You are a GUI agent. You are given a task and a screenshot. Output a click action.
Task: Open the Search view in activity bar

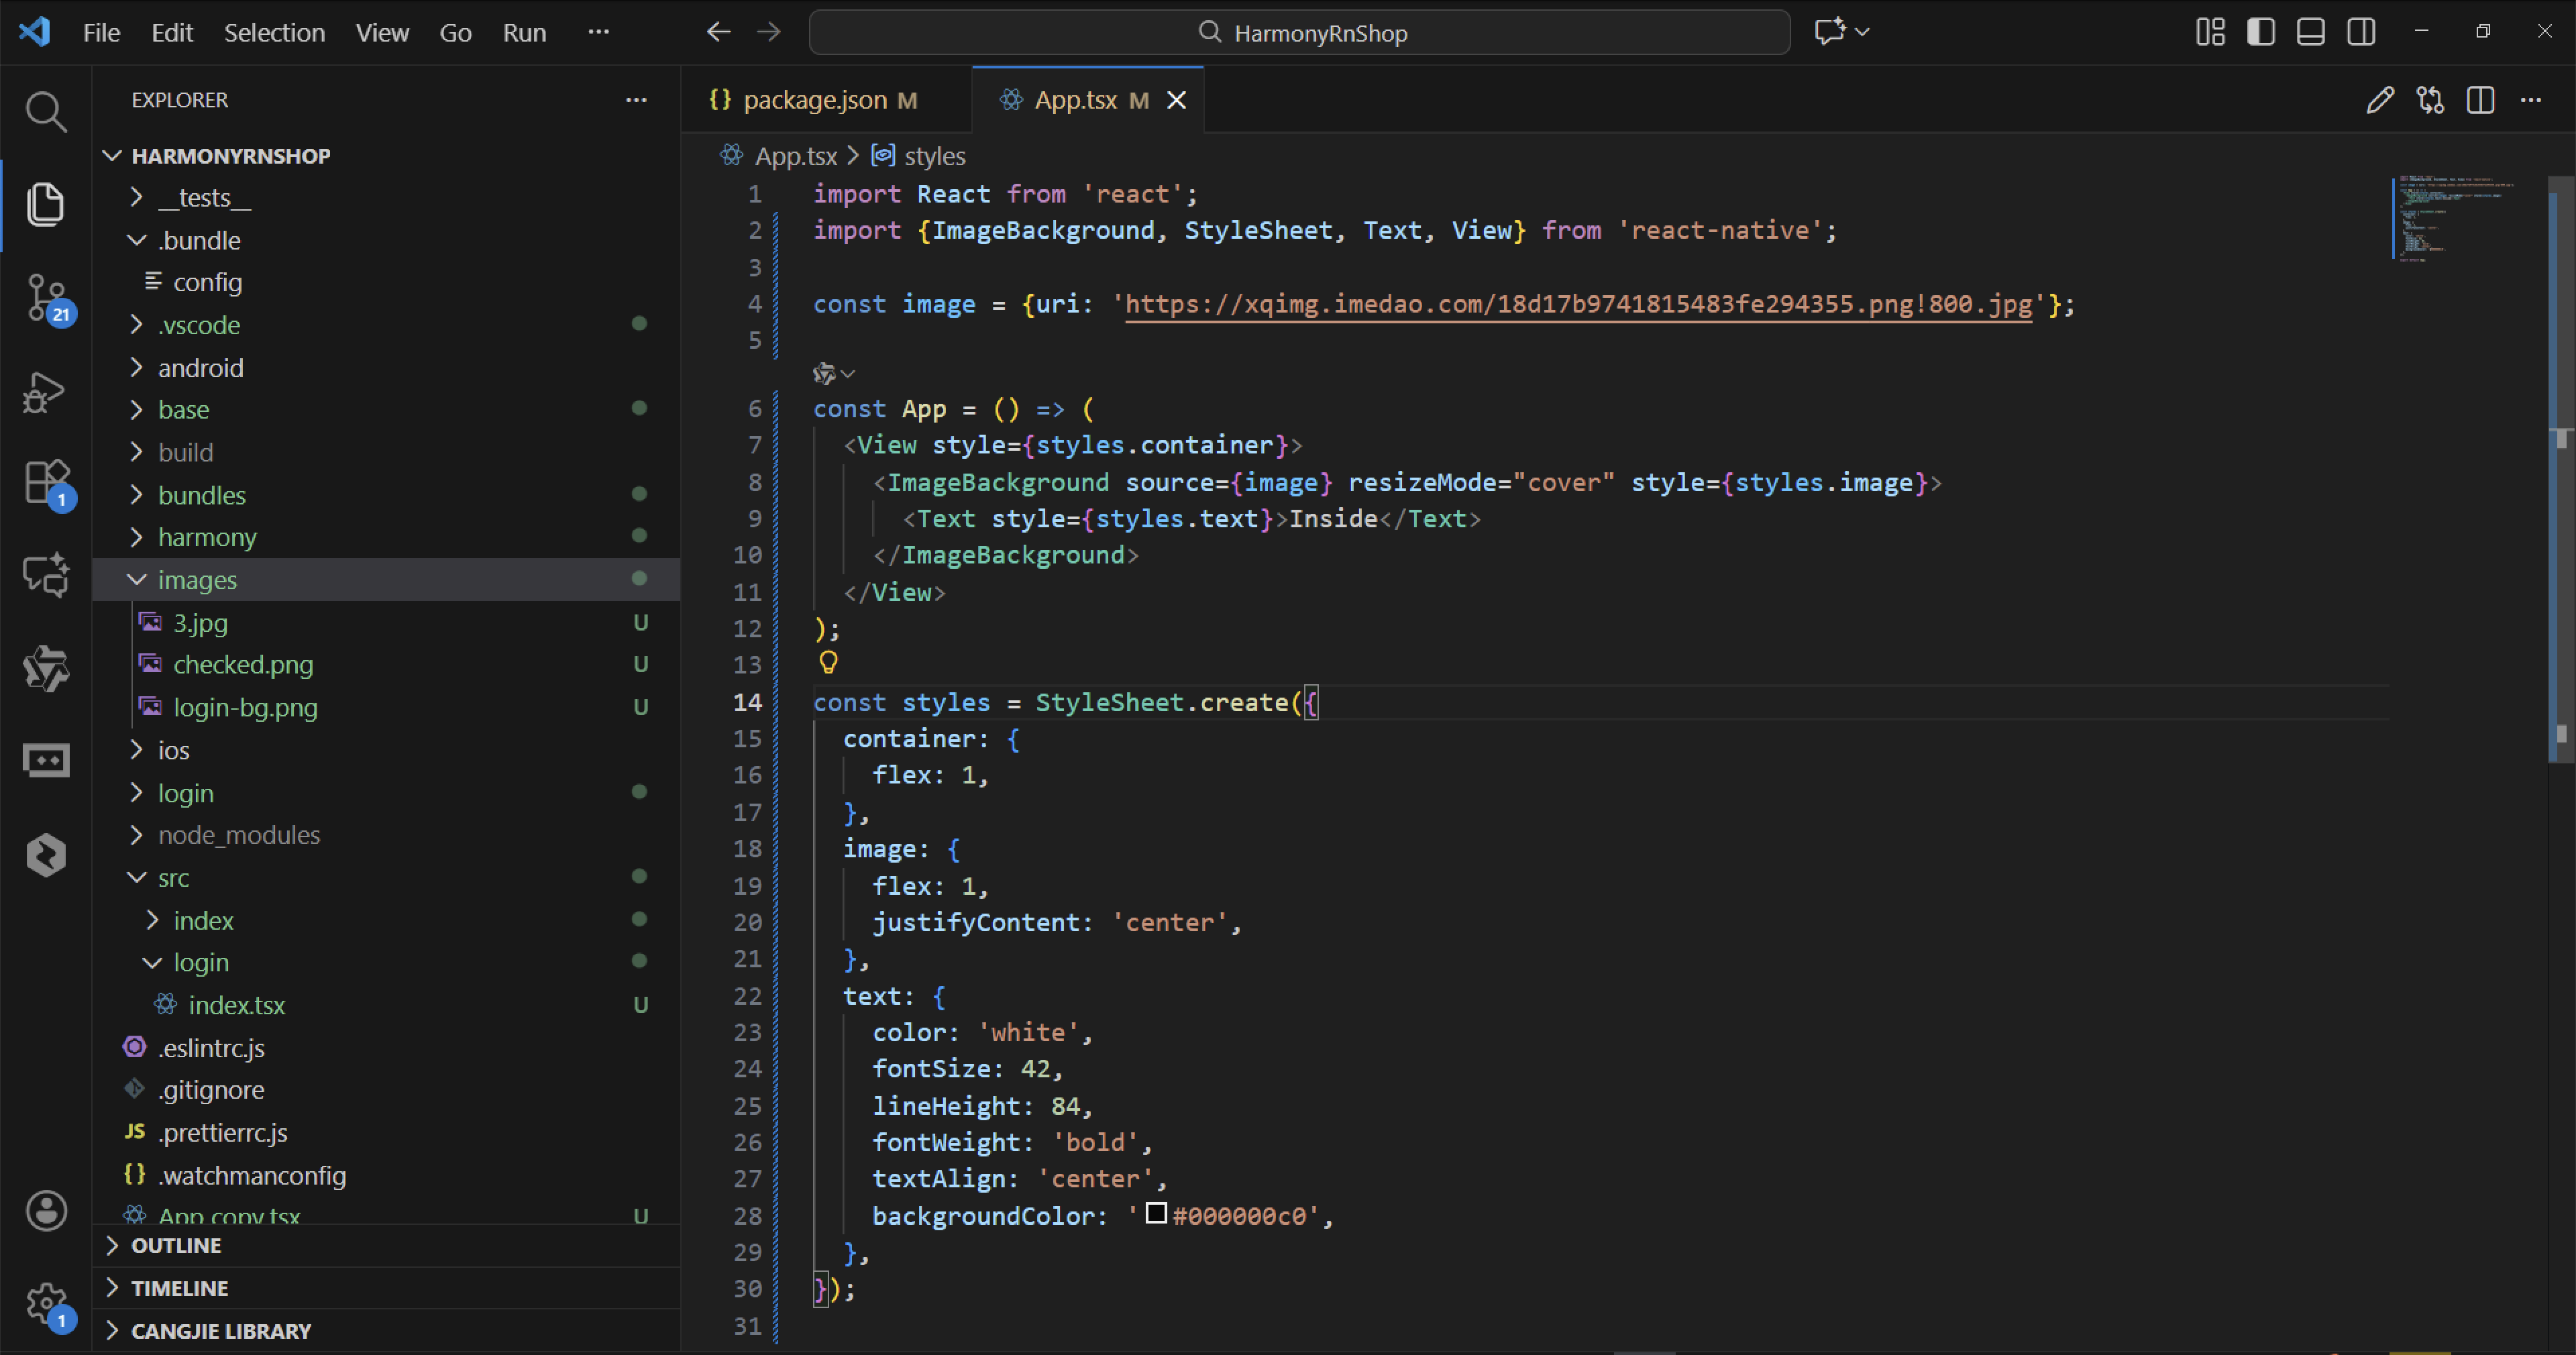click(x=46, y=111)
